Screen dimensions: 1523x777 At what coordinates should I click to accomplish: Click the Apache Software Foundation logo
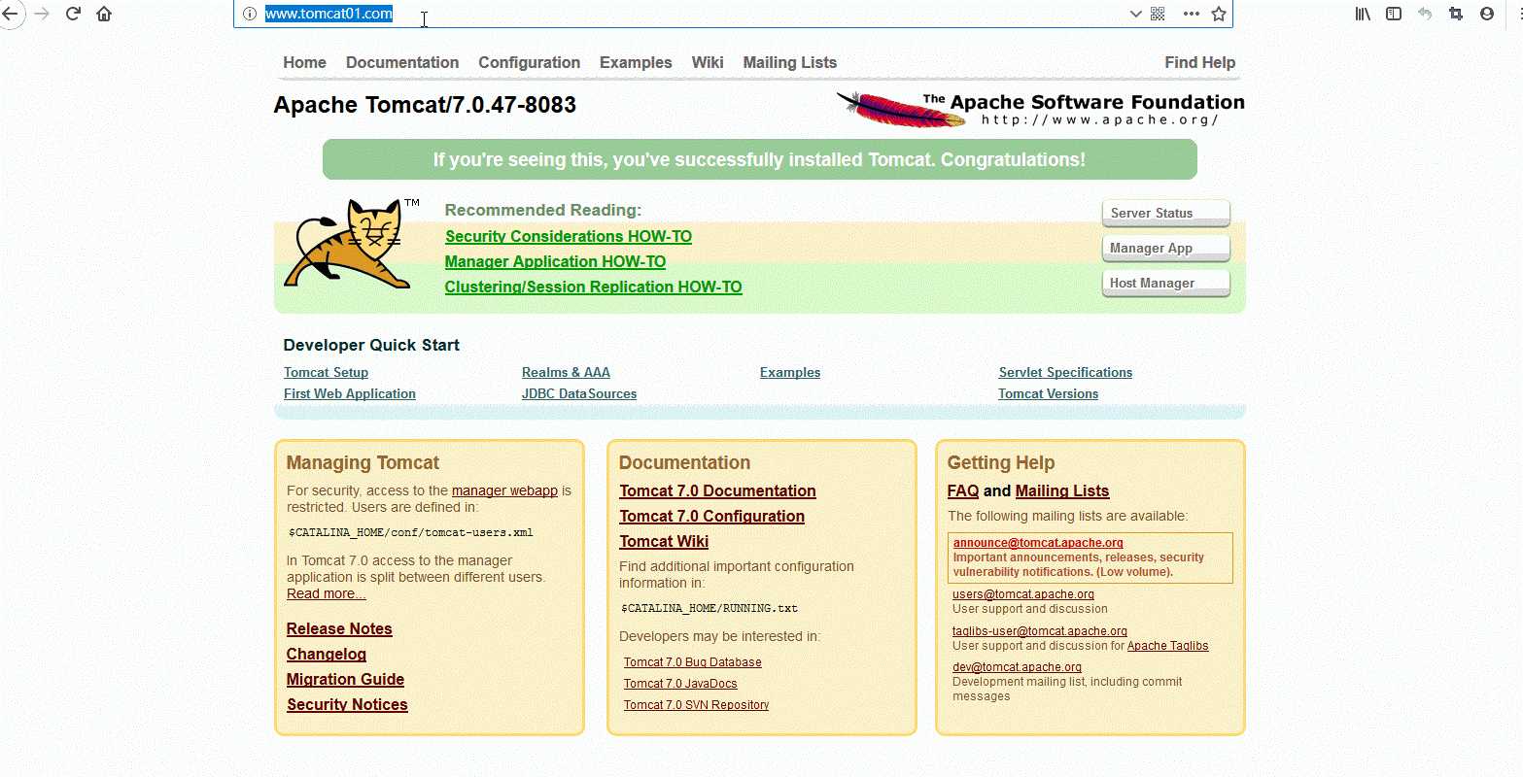[x=1040, y=109]
